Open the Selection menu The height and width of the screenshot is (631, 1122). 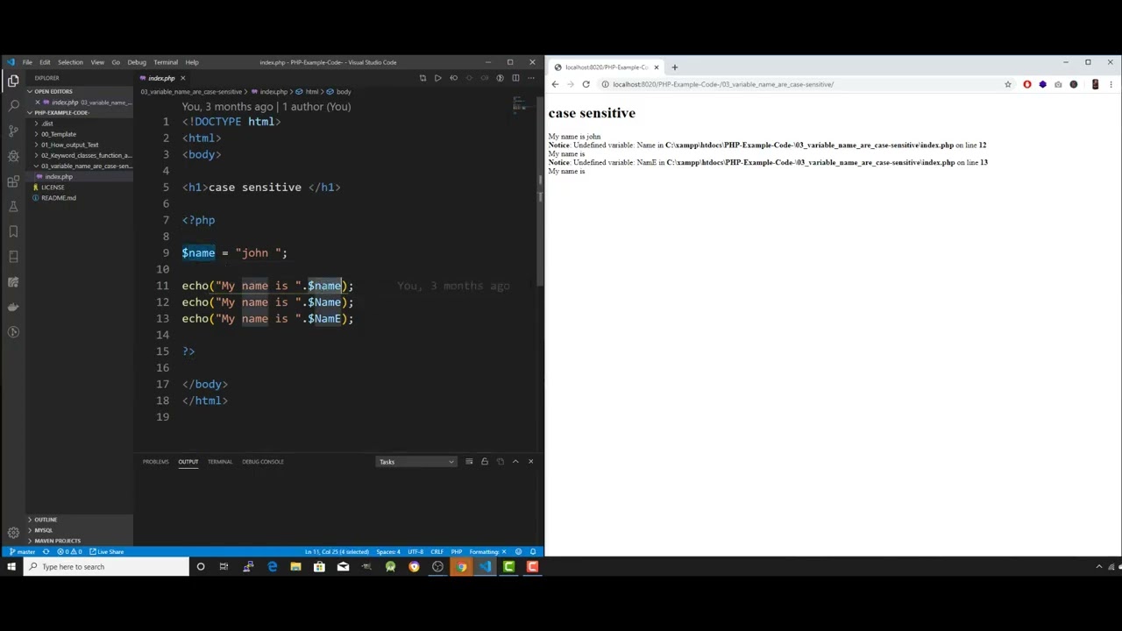coord(70,62)
